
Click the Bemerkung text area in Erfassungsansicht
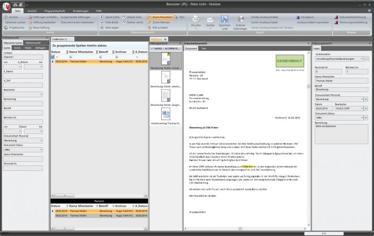click(341, 134)
